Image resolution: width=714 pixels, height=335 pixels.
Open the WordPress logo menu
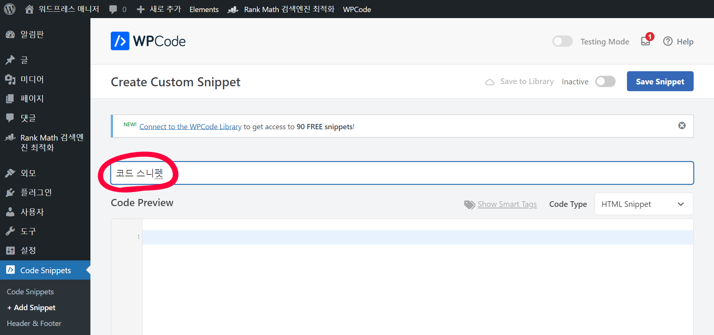[x=10, y=9]
